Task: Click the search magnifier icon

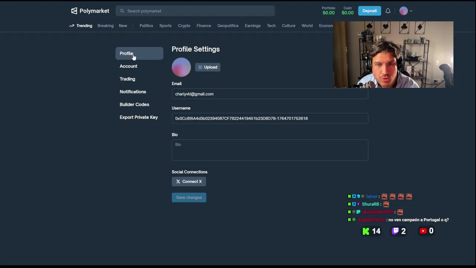Action: 122,11
